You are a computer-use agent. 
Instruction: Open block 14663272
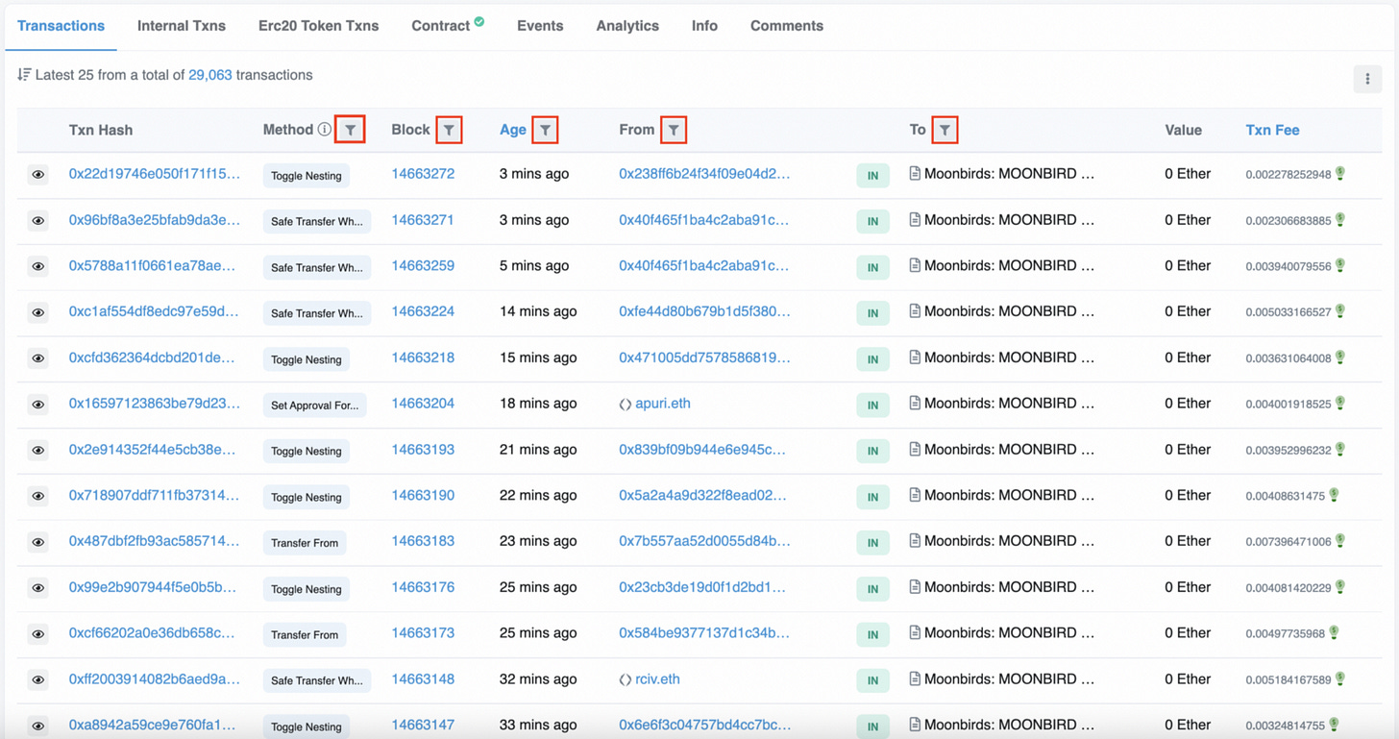423,174
